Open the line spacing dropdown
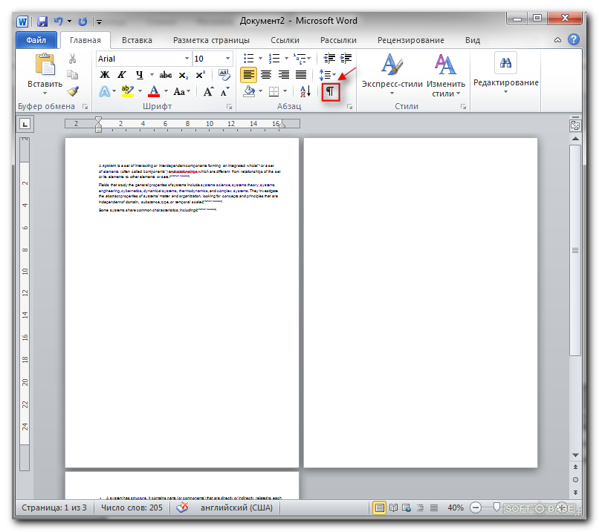 [x=328, y=75]
